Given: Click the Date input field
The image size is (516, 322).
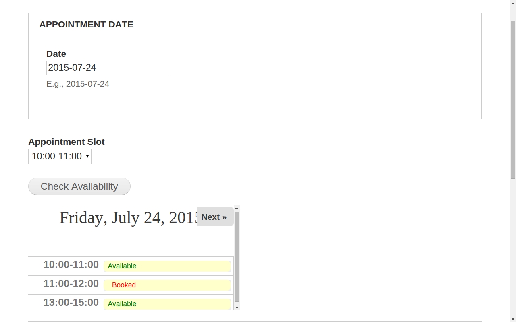Looking at the screenshot, I should tap(108, 68).
